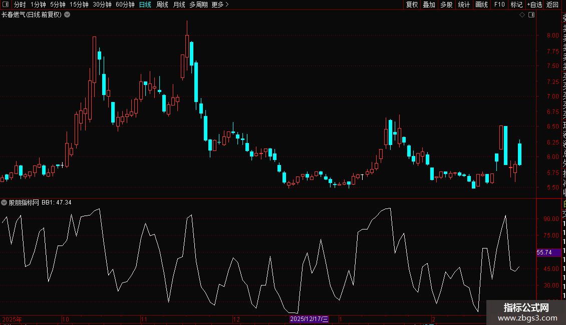Select the 15分钟 period

[x=79, y=4]
